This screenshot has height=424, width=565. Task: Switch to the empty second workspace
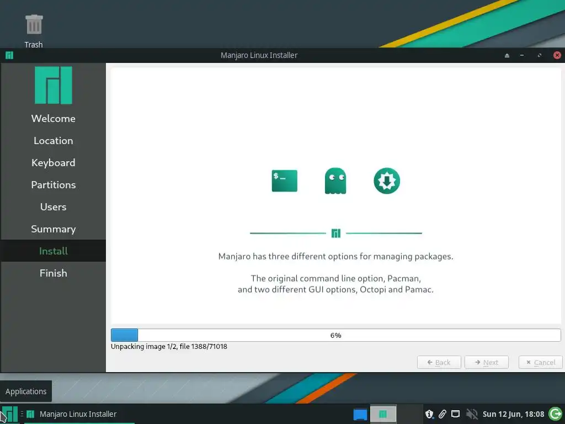[x=410, y=414]
